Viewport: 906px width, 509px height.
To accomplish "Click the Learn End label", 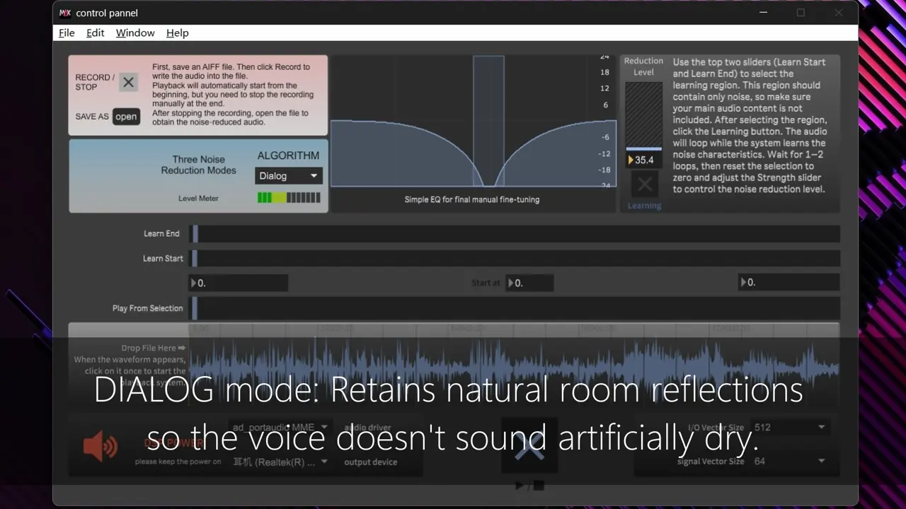I will tap(161, 234).
